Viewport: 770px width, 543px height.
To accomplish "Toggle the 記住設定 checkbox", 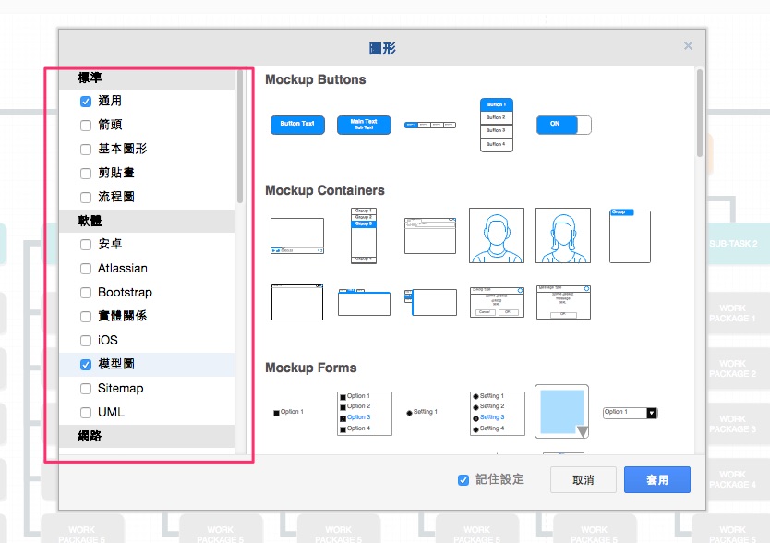I will tap(463, 480).
